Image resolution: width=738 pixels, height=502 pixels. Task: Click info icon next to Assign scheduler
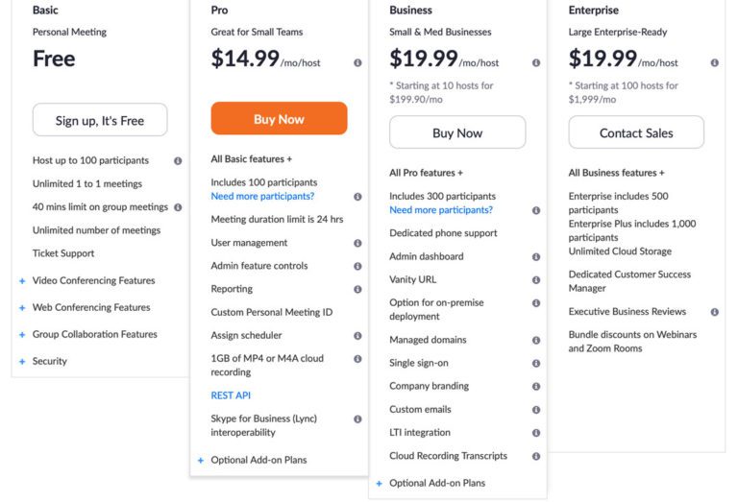(357, 336)
